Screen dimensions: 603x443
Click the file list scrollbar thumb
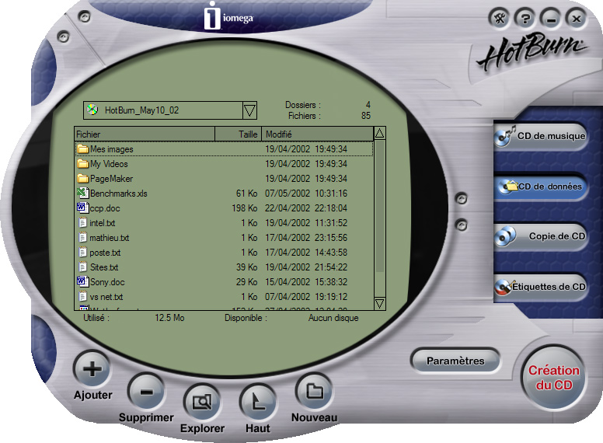pos(379,206)
